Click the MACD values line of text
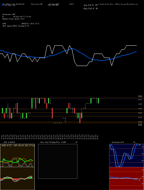 (x=14, y=19)
